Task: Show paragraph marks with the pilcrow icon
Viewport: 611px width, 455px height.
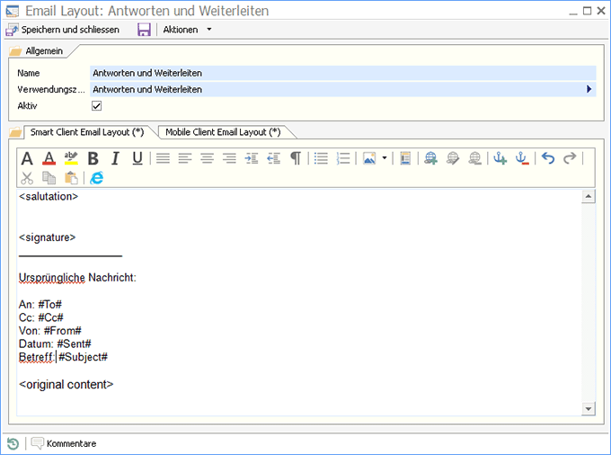Action: 296,158
